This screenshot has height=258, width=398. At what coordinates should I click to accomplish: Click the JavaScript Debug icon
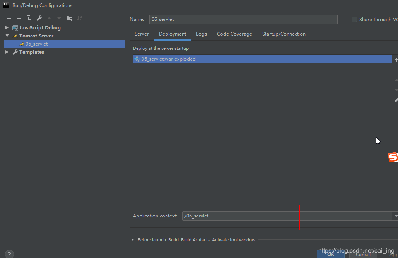pyautogui.click(x=15, y=28)
